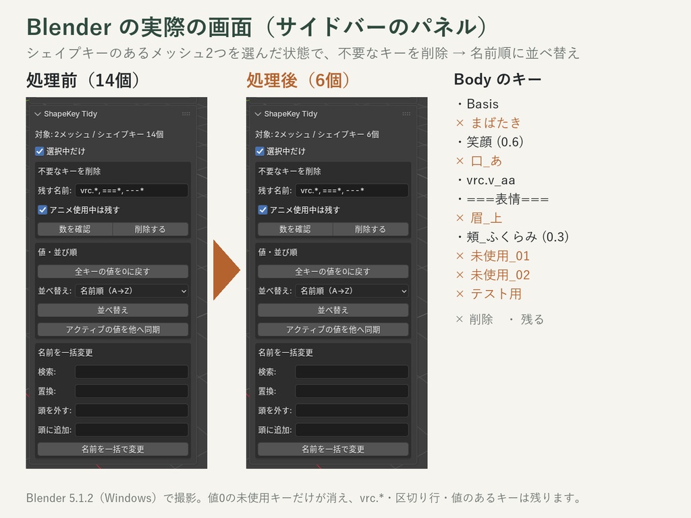Open the 並べ替え 名前順 dropdown in 処理前 panel
The height and width of the screenshot is (518, 691).
pos(132,291)
